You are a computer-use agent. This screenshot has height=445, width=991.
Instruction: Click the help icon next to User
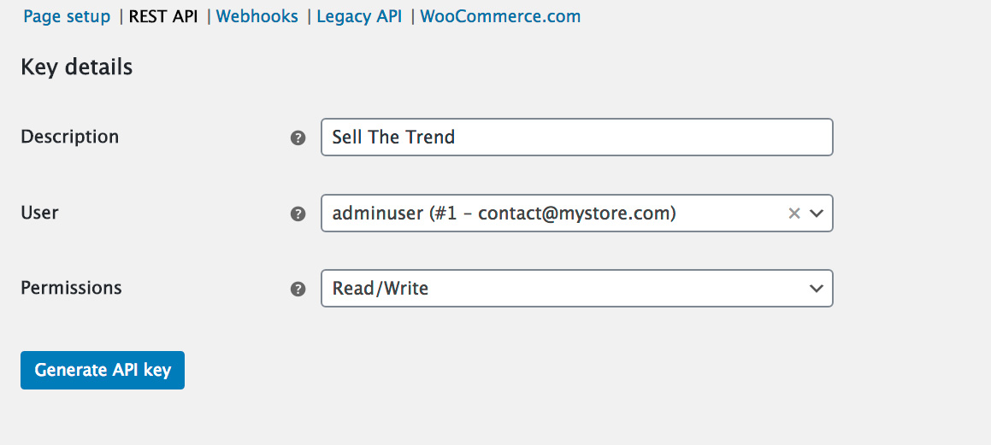pos(298,214)
